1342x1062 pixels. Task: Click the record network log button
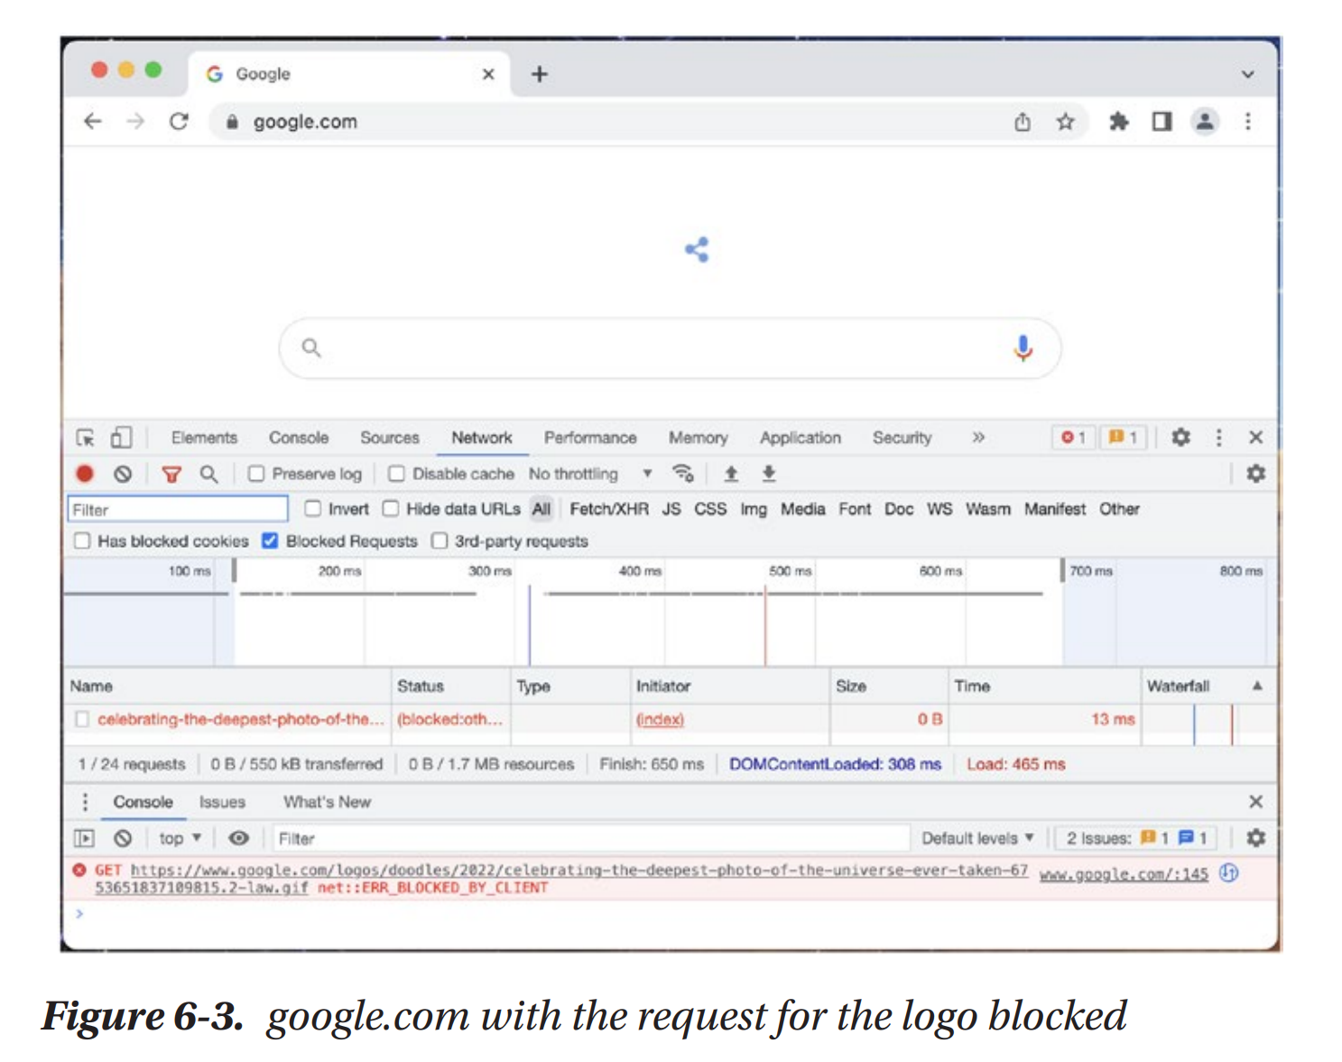pyautogui.click(x=85, y=474)
